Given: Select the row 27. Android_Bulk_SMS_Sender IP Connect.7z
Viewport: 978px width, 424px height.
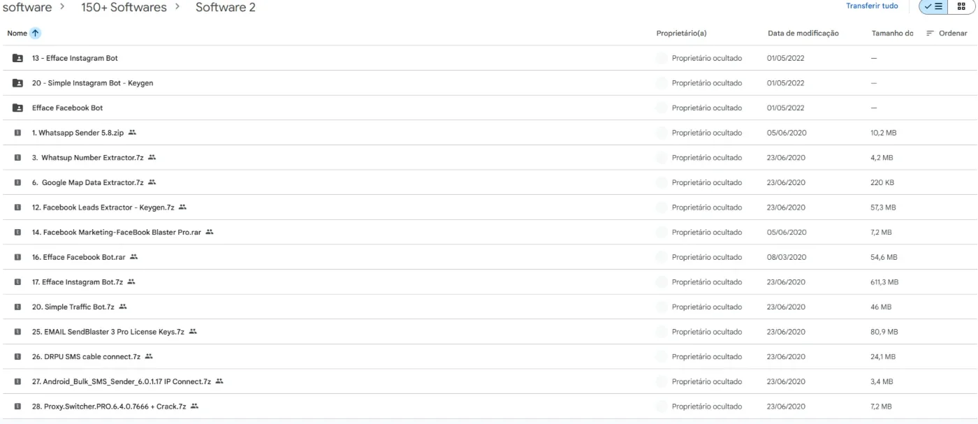Looking at the screenshot, I should [x=489, y=381].
